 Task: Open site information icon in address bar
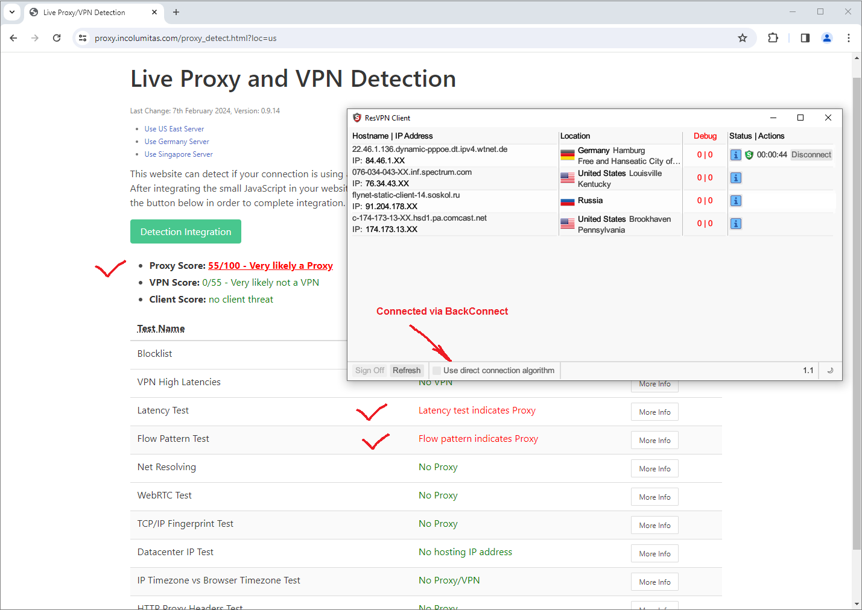pyautogui.click(x=83, y=38)
